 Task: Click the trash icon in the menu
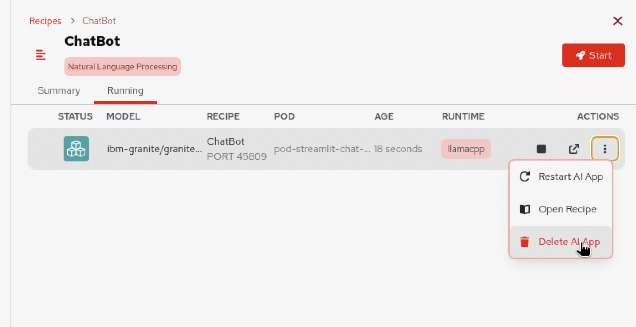525,242
